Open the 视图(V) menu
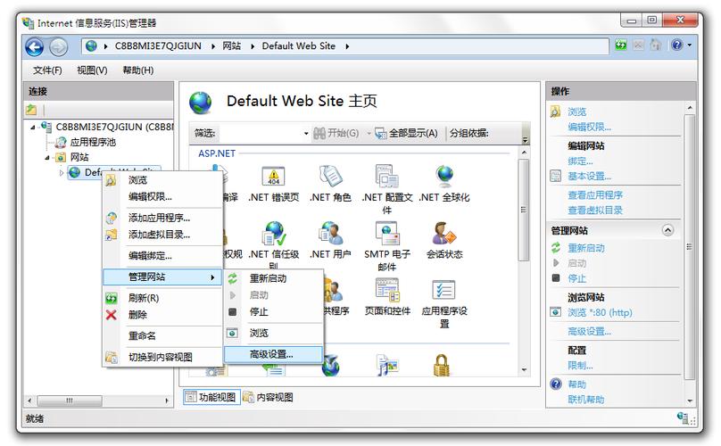 [x=92, y=70]
